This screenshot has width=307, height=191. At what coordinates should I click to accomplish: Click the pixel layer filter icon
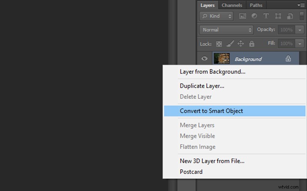pyautogui.click(x=242, y=16)
